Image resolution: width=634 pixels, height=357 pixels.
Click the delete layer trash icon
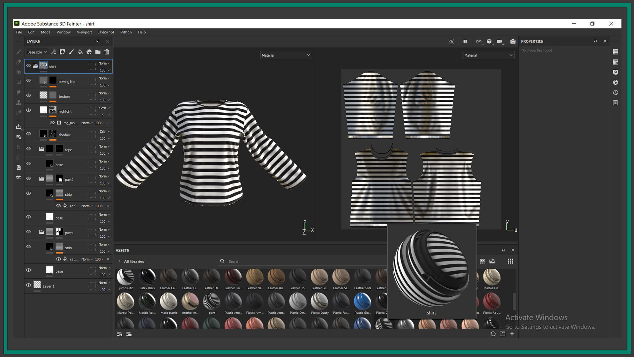pyautogui.click(x=107, y=52)
